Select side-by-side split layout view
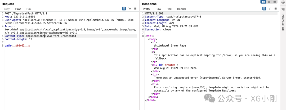The width and height of the screenshot is (286, 110). (x=263, y=2)
